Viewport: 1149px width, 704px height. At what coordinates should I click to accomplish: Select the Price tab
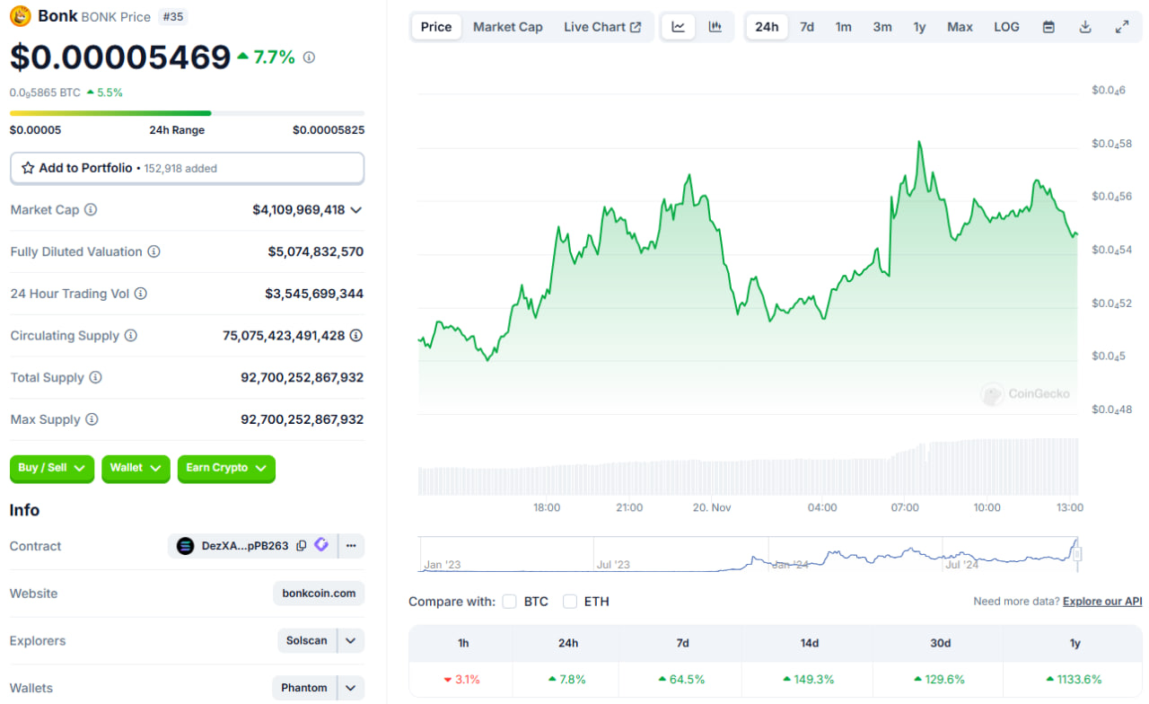pyautogui.click(x=436, y=27)
